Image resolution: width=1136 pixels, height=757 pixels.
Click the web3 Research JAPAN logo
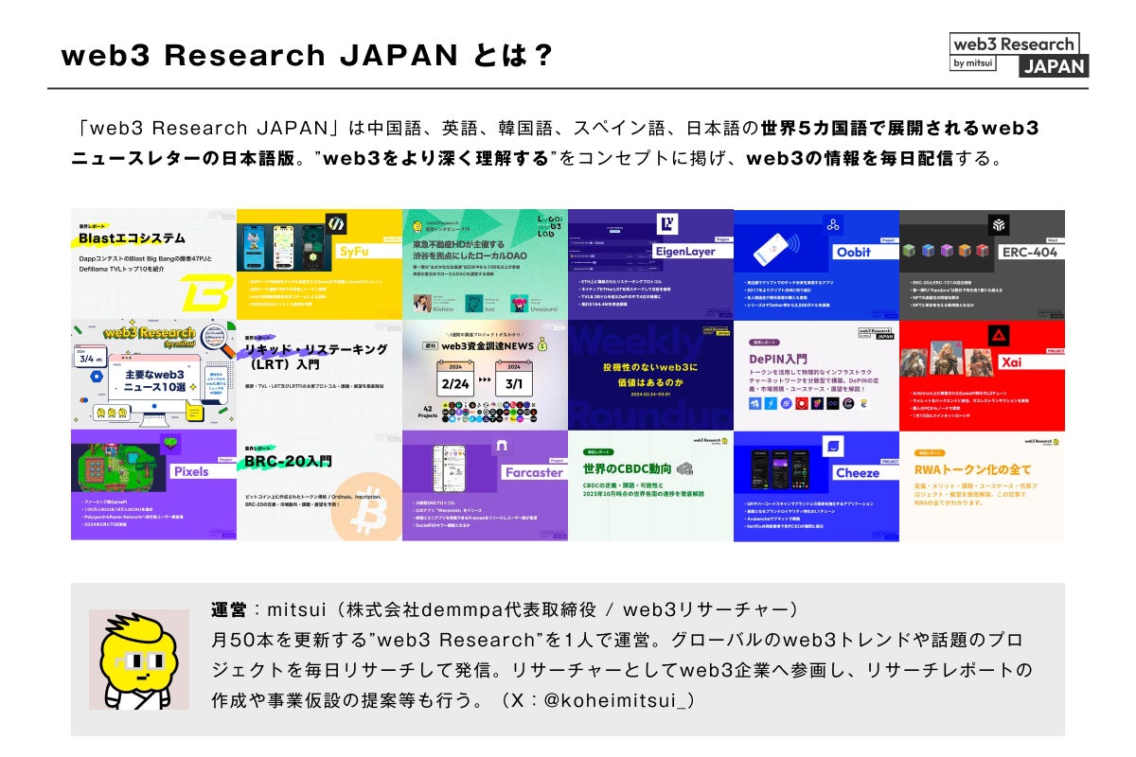[1019, 54]
